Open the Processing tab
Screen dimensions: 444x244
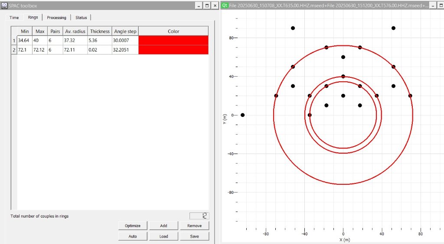[56, 18]
